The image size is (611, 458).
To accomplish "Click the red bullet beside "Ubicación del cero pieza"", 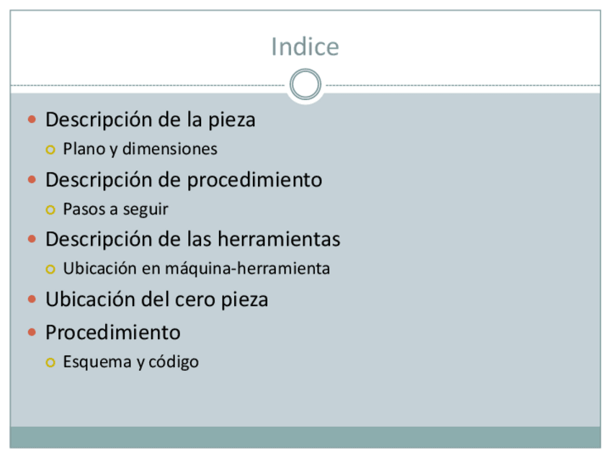I will click(x=32, y=299).
